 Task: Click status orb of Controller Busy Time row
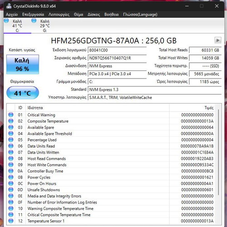[x=11, y=171]
